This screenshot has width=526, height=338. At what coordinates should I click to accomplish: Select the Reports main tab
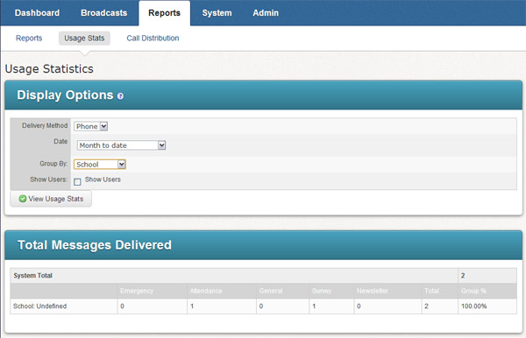(165, 13)
